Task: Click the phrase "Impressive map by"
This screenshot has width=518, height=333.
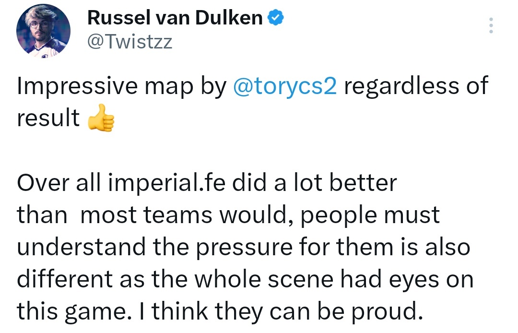Action: point(121,86)
